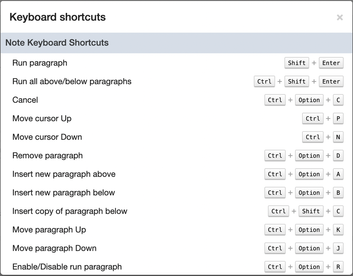Click Ctrl key for Run all above/below paragraphs
The image size is (353, 276).
pos(264,81)
